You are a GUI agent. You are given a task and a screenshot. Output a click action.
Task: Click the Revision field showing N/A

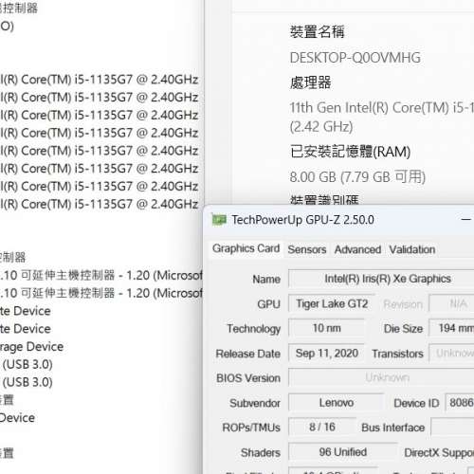coord(451,303)
